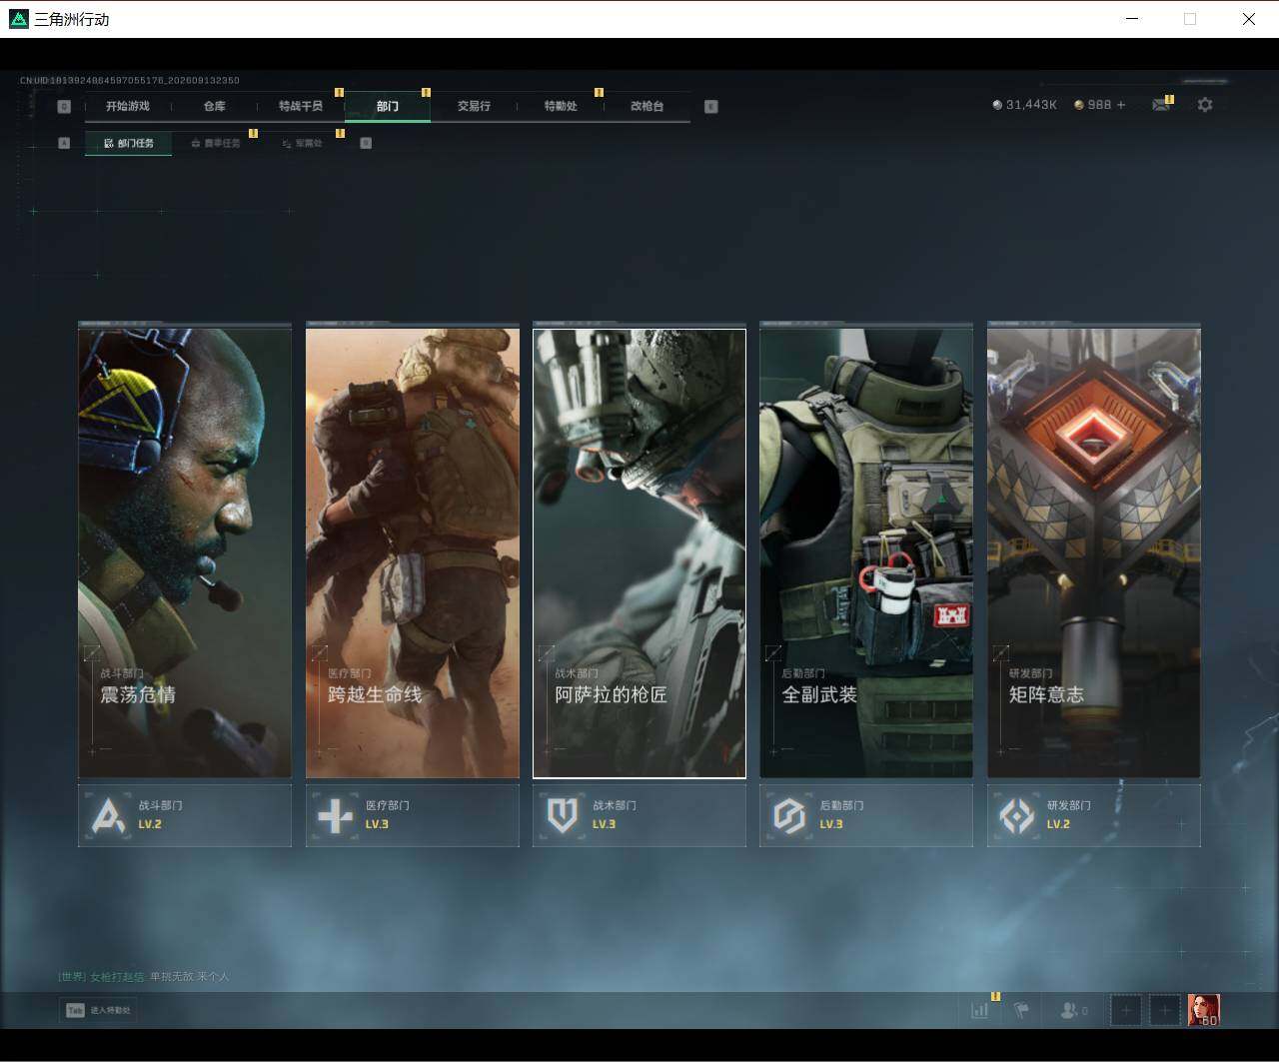Switch to the 仓库 tab
Viewport: 1279px width, 1062px height.
pos(214,106)
